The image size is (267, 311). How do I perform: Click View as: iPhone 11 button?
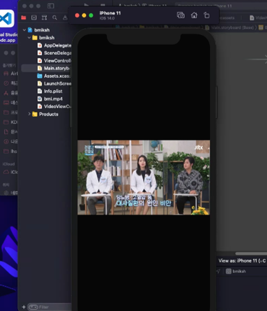click(x=242, y=260)
